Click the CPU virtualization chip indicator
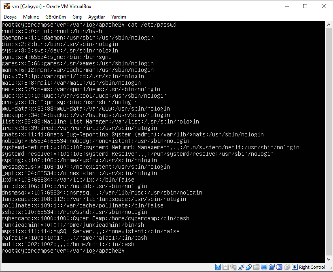333x272 pixels. 279,267
